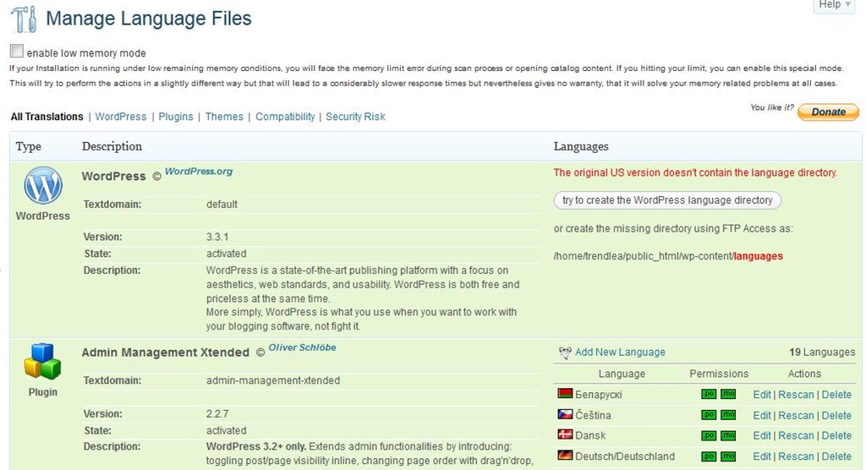Click the Add New Language icon
The image size is (866, 470).
(x=565, y=352)
